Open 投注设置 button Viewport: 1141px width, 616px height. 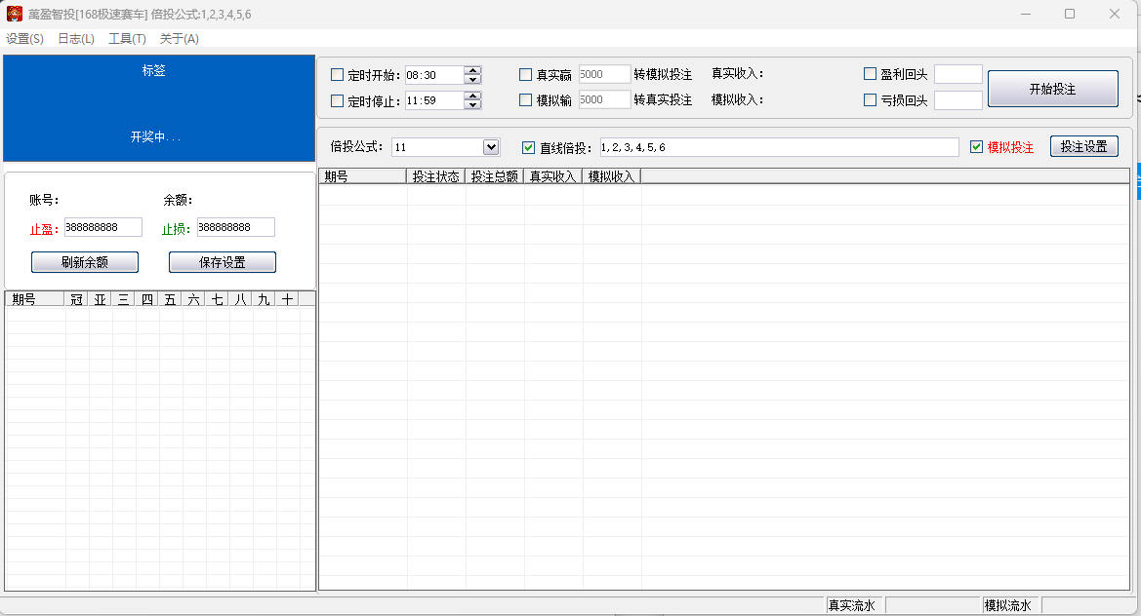click(1083, 146)
